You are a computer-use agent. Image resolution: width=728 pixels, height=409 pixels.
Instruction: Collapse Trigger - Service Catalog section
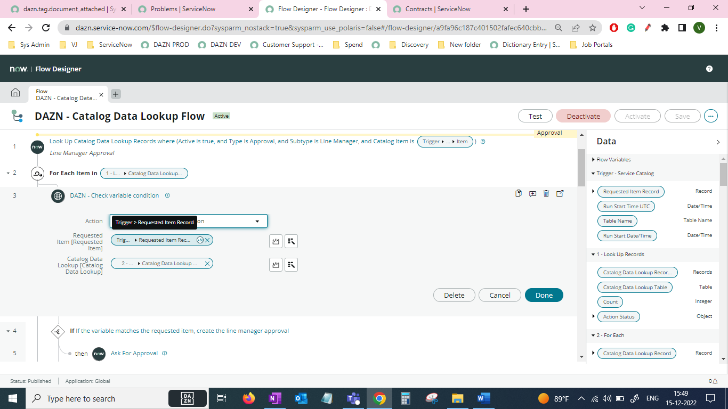[x=593, y=174]
